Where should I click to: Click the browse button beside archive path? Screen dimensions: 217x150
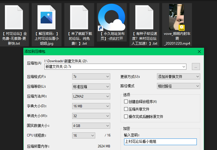(196, 67)
